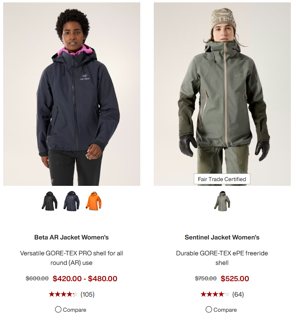Click the Fair Trade Certified badge

pyautogui.click(x=222, y=179)
